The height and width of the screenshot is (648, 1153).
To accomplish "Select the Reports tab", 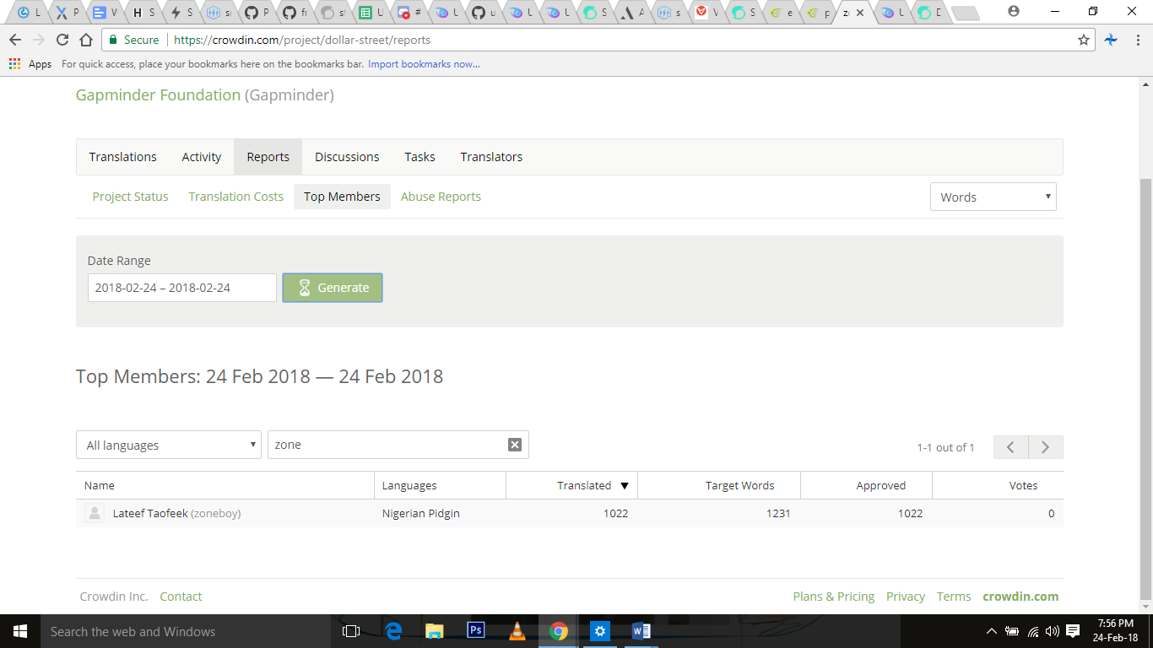I will coord(268,157).
